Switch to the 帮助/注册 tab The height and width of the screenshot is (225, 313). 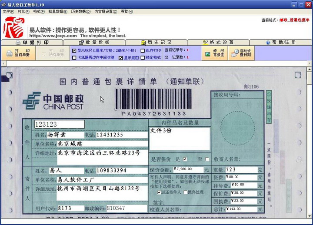(x=281, y=43)
